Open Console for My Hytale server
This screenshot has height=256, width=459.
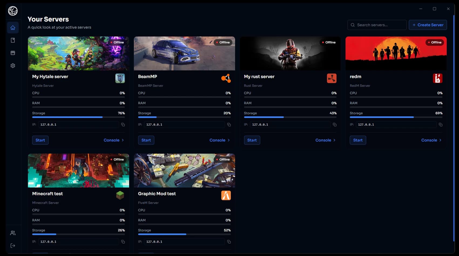tap(114, 140)
